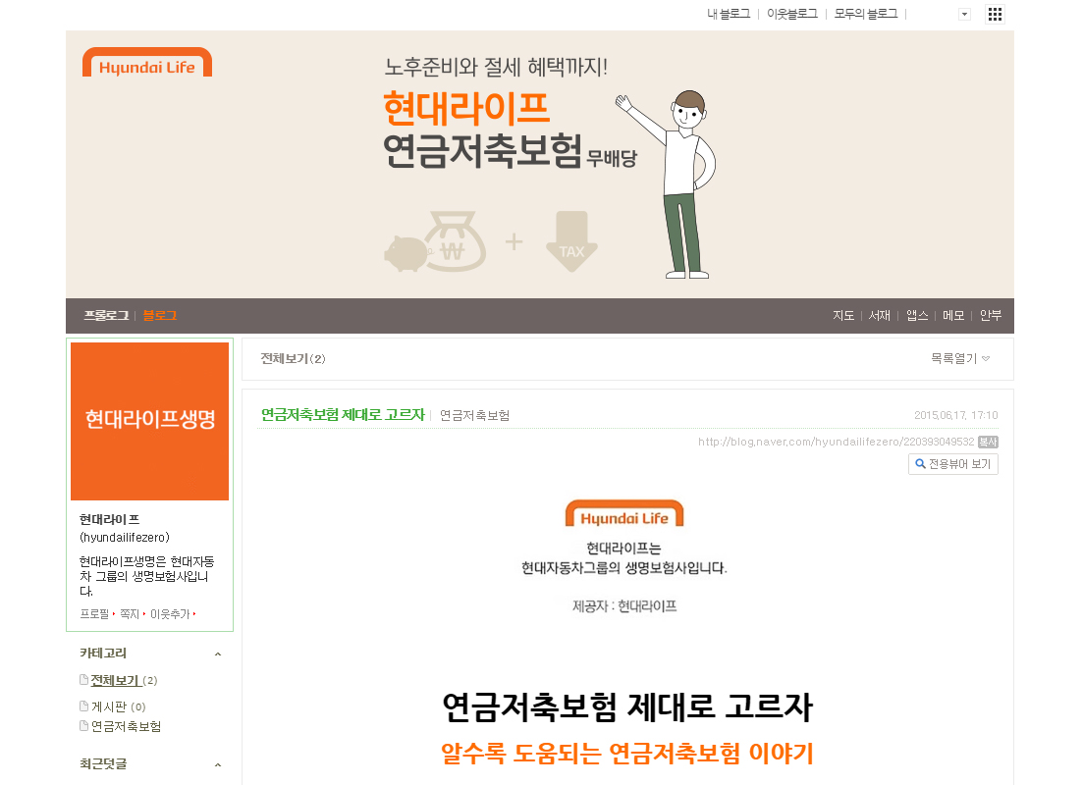Copy post URL with 복사 button
Image resolution: width=1082 pixels, height=785 pixels.
988,443
